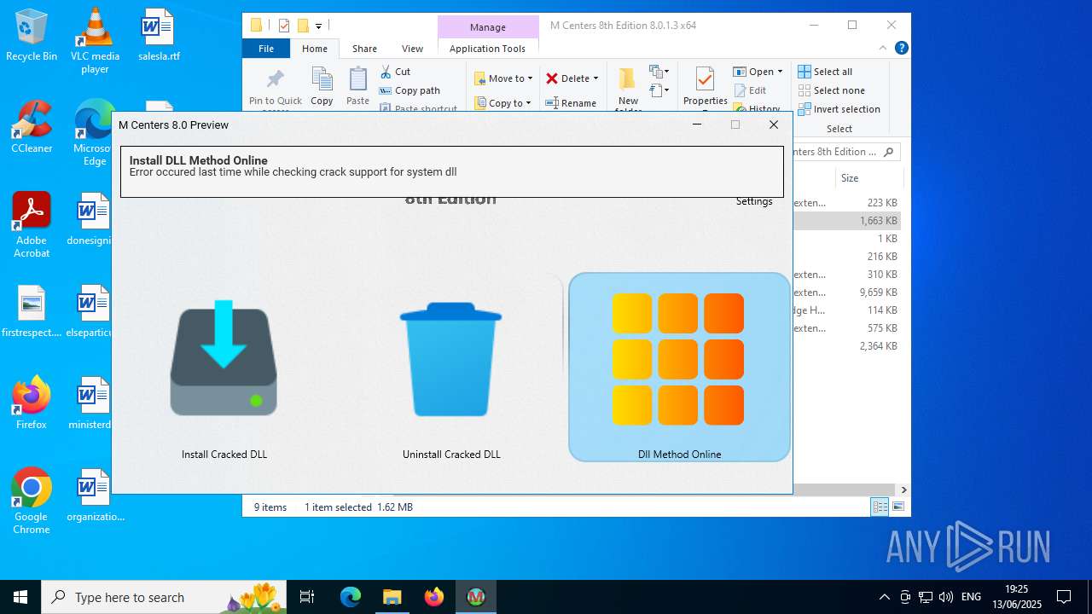Show hidden system tray icons
Screen dimensions: 1092x614
click(884, 597)
